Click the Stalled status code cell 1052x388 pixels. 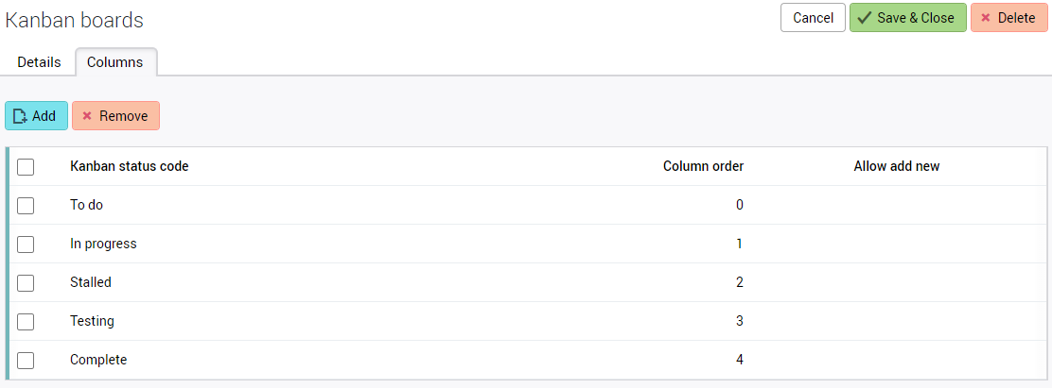[91, 282]
